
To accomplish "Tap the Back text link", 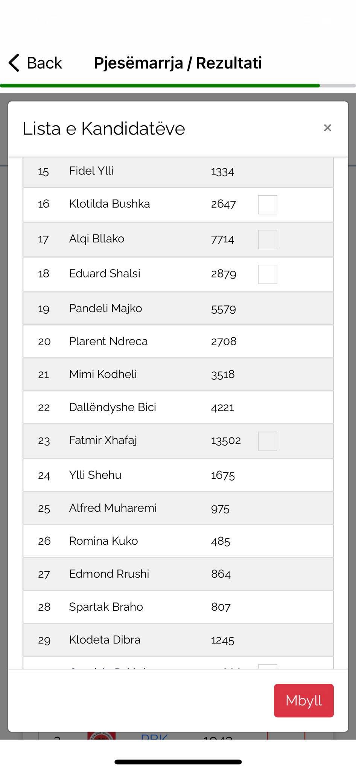I will pos(44,63).
